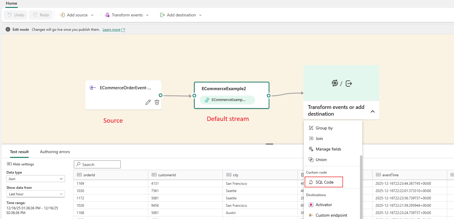
Task: Delete the source node via trash icon
Action: [157, 102]
